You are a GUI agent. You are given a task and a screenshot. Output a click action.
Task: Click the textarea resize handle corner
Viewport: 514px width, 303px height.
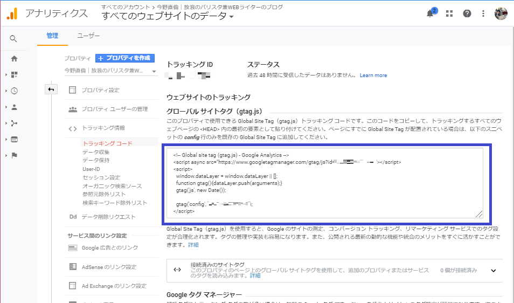479,214
